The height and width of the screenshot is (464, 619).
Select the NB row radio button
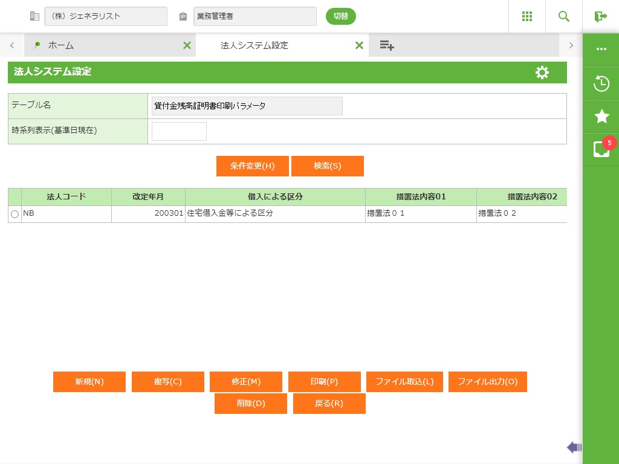15,214
